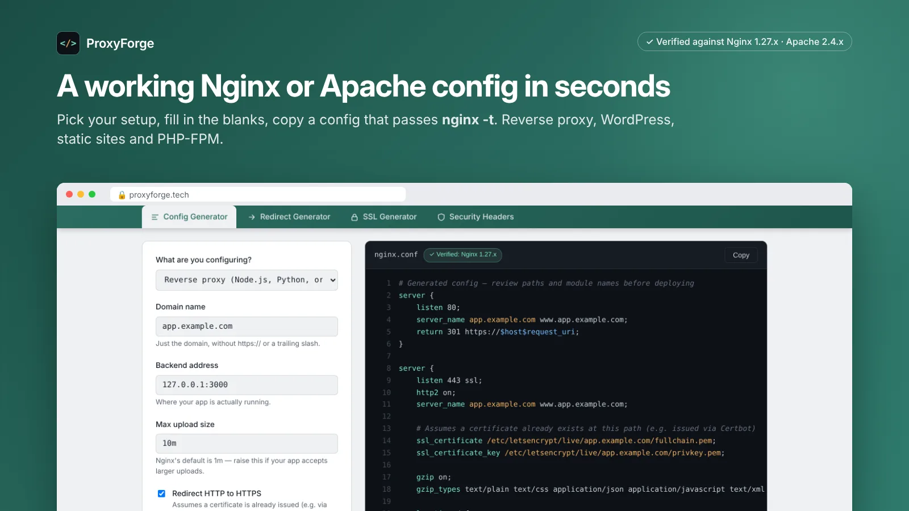Viewport: 909px width, 511px height.
Task: Click the lock icon in the address bar
Action: tap(122, 195)
